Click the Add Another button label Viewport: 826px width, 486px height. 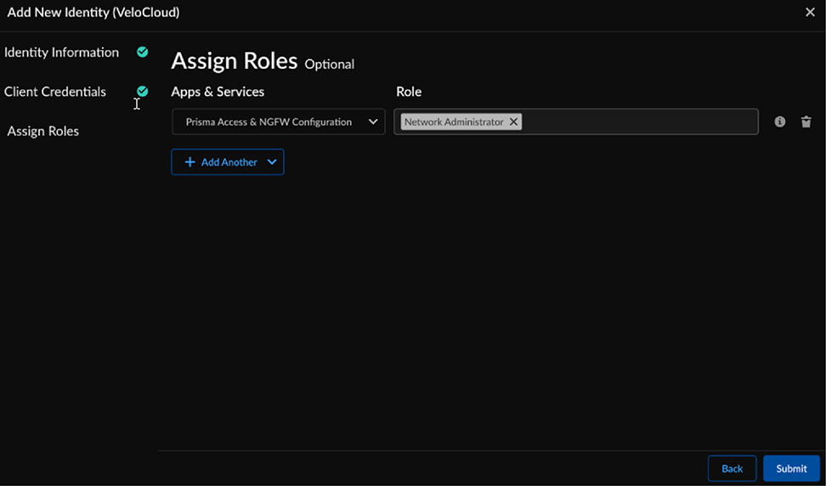[229, 162]
